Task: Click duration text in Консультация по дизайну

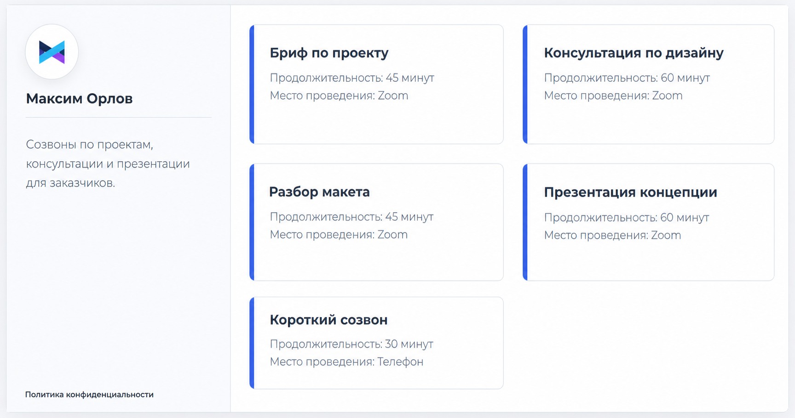Action: point(627,78)
